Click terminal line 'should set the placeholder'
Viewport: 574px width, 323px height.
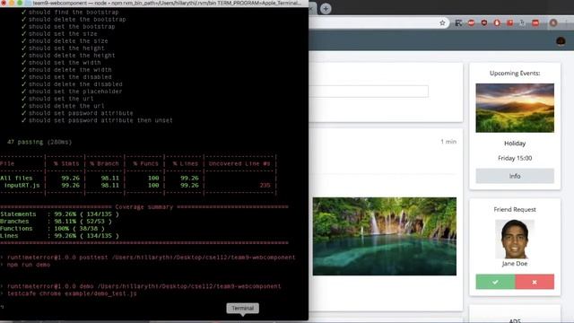75,92
